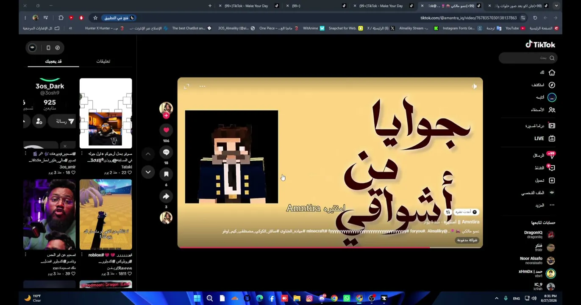Open the white-background streamer video thumbnail
Viewport: 581px width, 305px height.
click(106, 113)
